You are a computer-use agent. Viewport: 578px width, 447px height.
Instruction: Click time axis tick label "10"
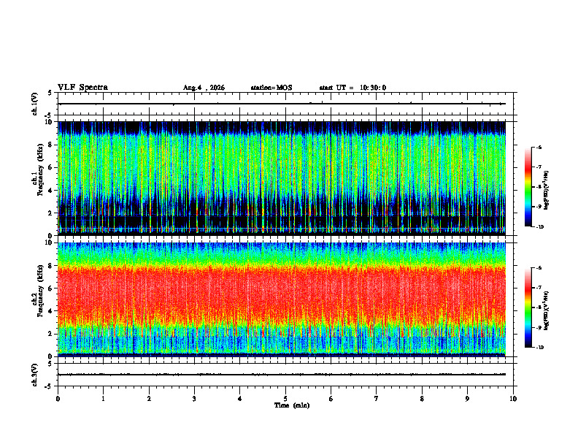click(513, 399)
